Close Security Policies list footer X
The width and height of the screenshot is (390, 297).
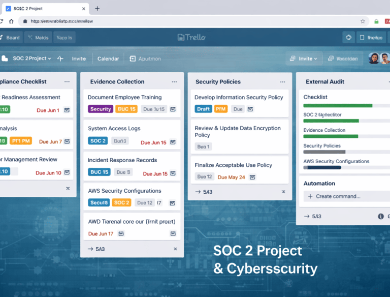click(283, 192)
